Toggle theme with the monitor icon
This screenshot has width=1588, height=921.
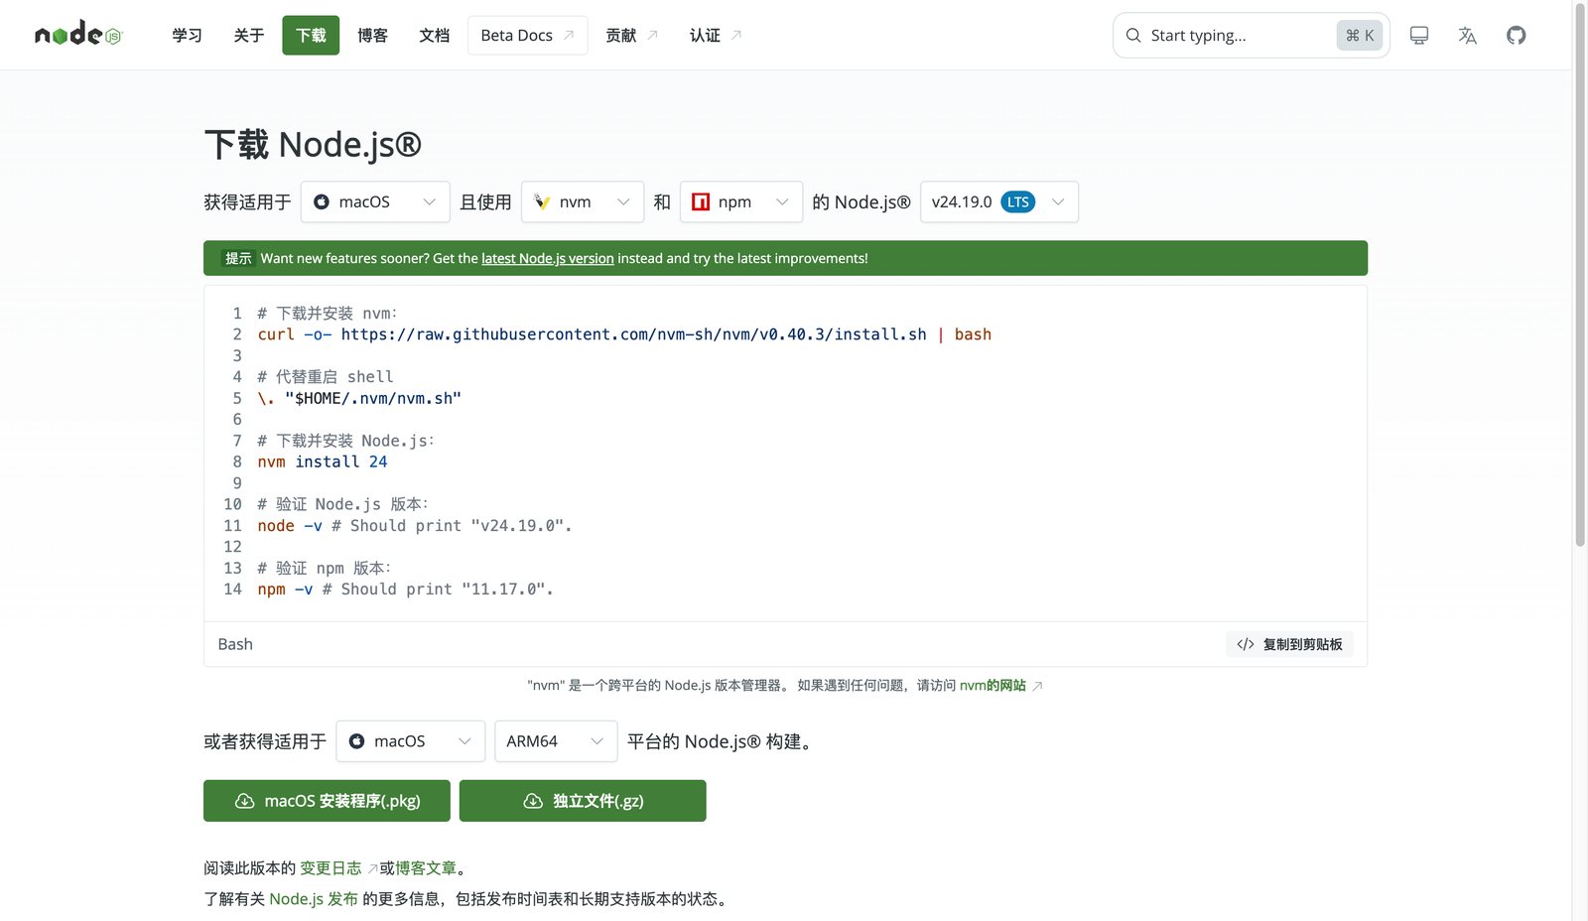1419,36
